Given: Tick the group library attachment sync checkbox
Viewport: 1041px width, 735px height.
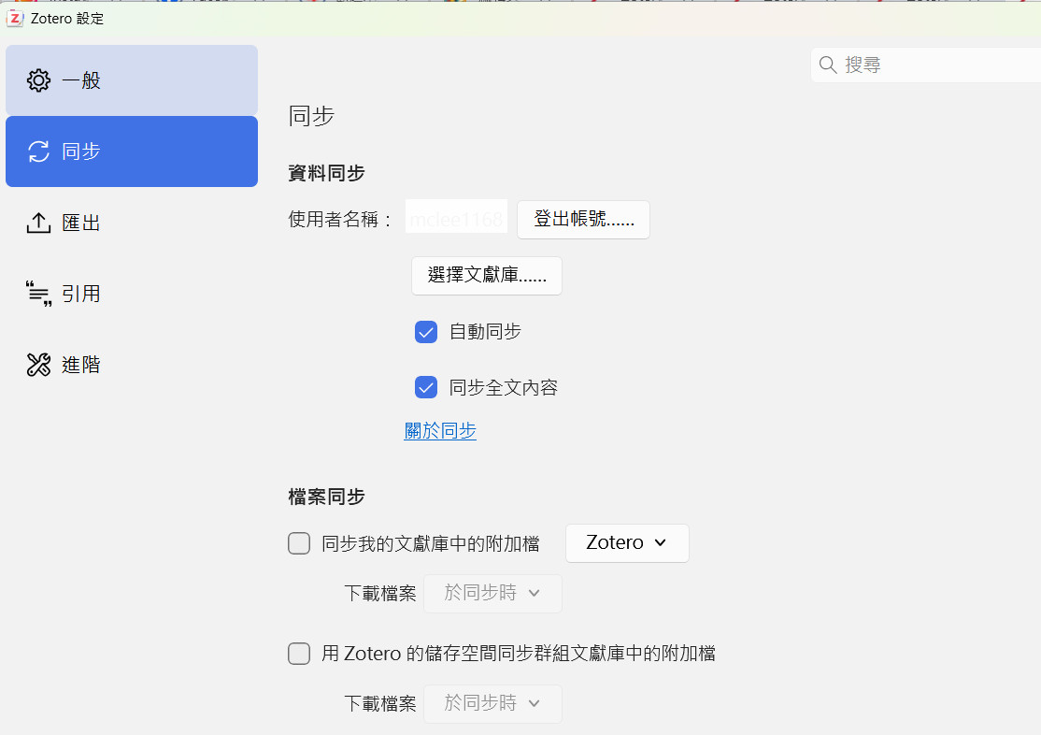Looking at the screenshot, I should [299, 654].
